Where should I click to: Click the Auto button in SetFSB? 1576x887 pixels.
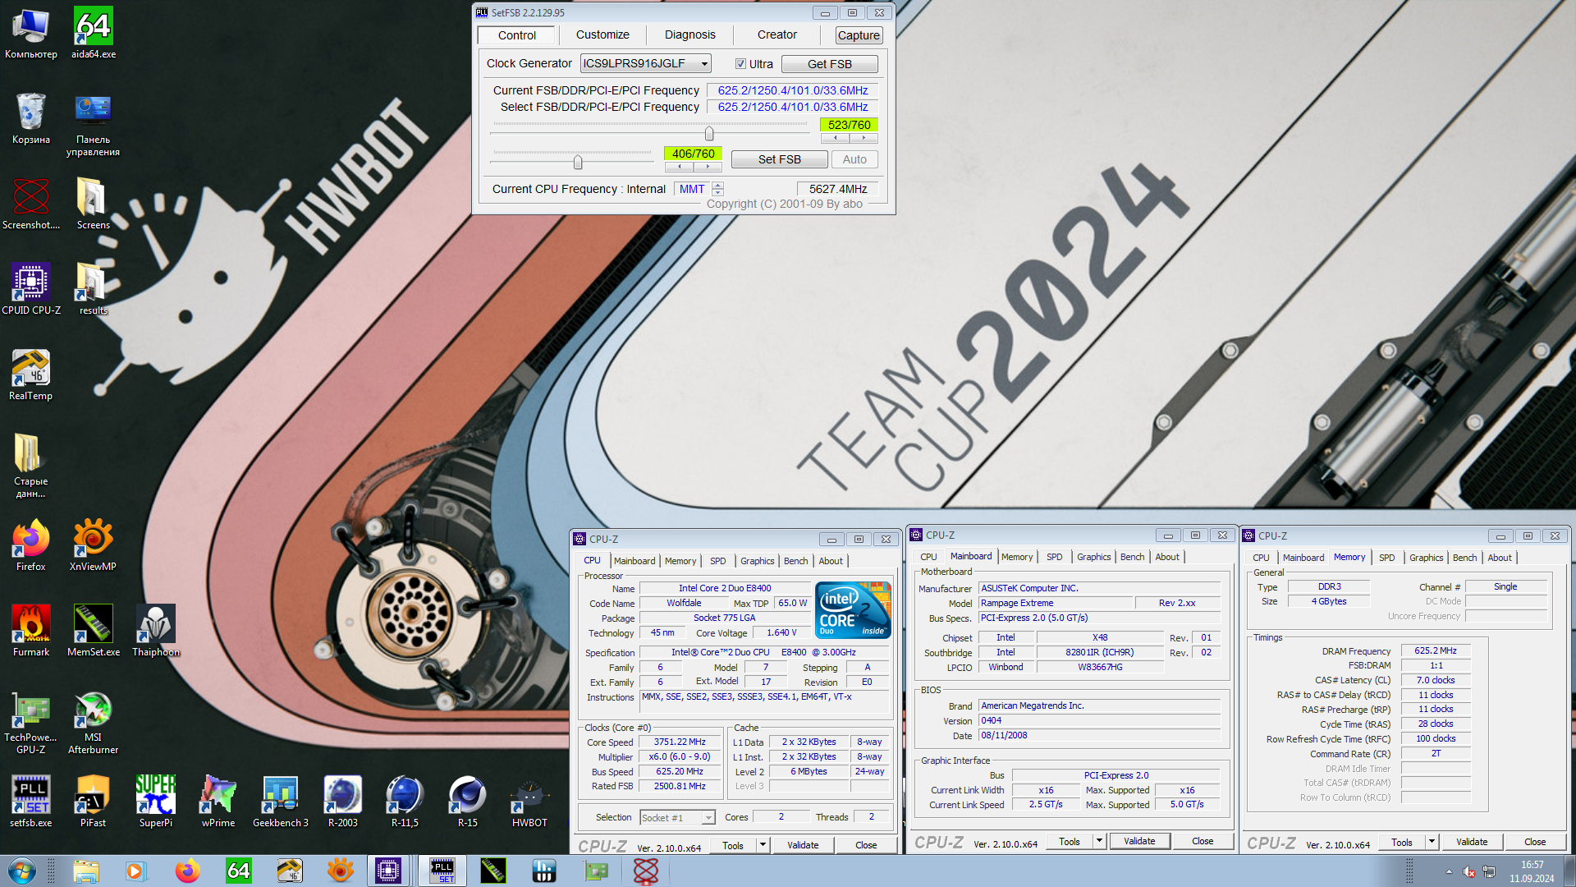coord(854,159)
